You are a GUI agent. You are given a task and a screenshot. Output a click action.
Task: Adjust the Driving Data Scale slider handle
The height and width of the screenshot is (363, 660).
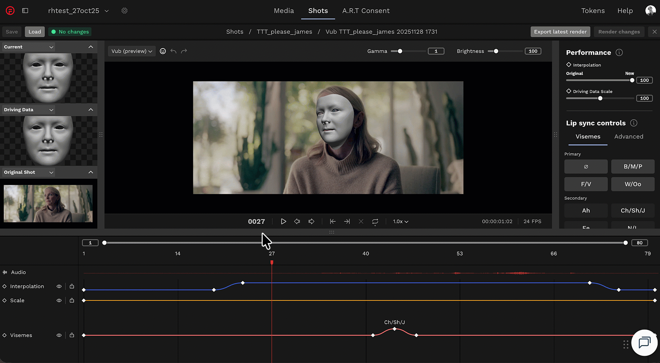click(600, 98)
